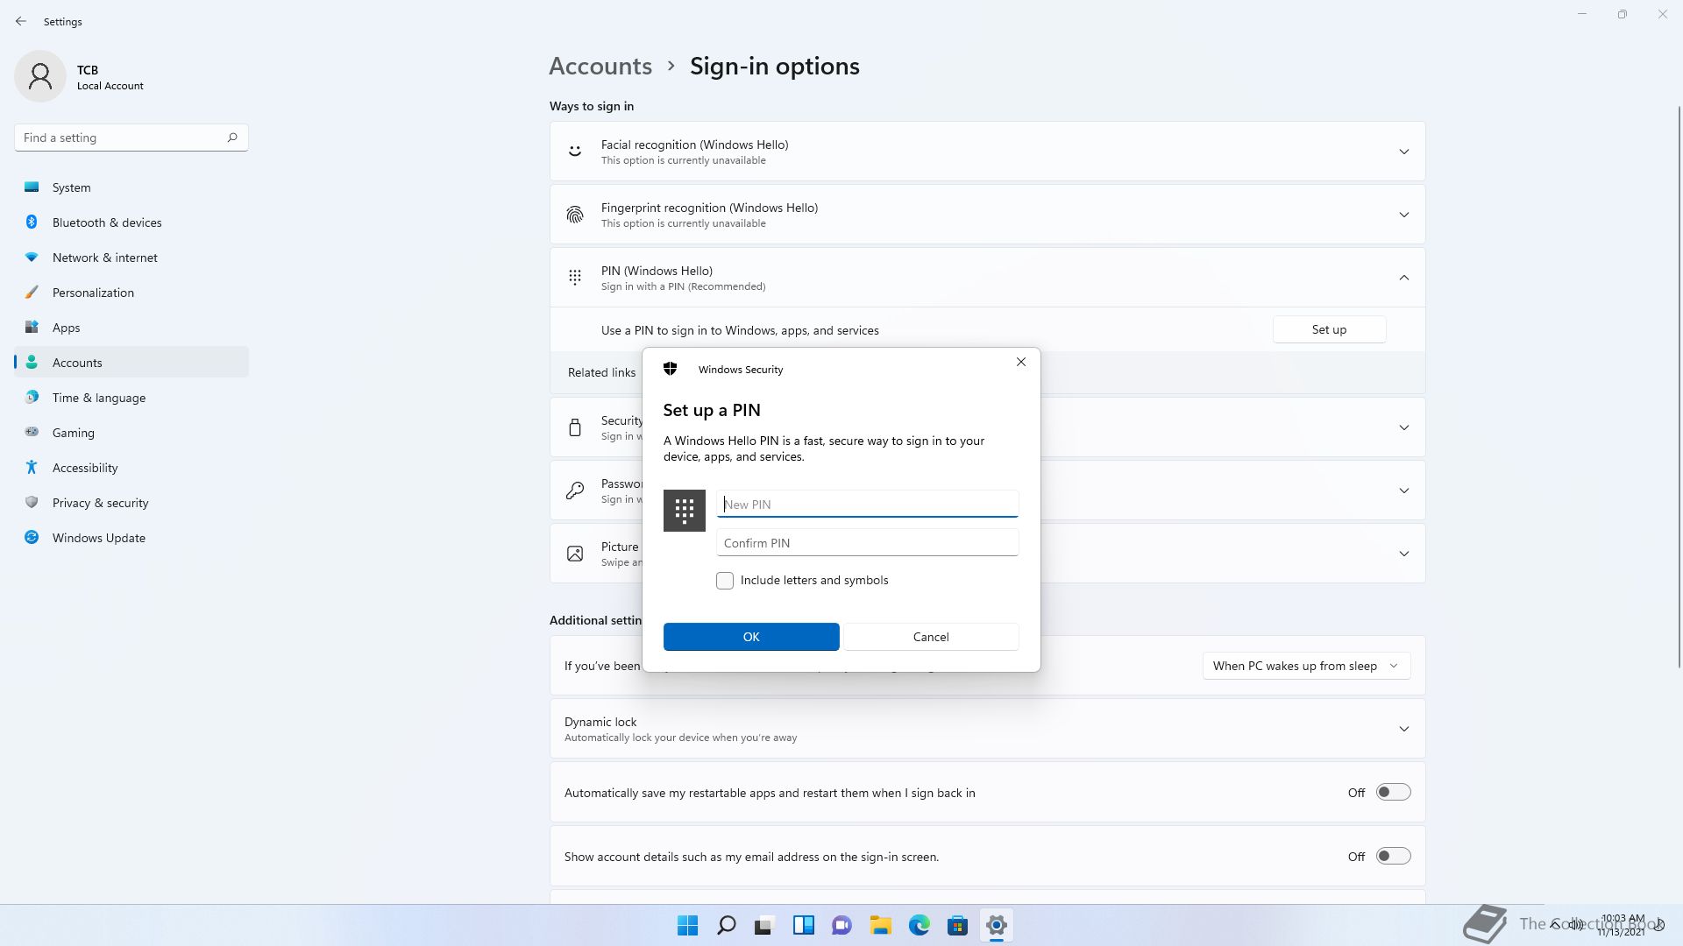Screen dimensions: 1683x946
Task: Open Task View from taskbar
Action: tap(764, 925)
